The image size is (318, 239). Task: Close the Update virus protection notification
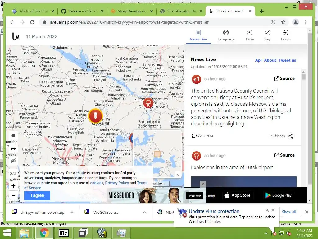coord(273,210)
